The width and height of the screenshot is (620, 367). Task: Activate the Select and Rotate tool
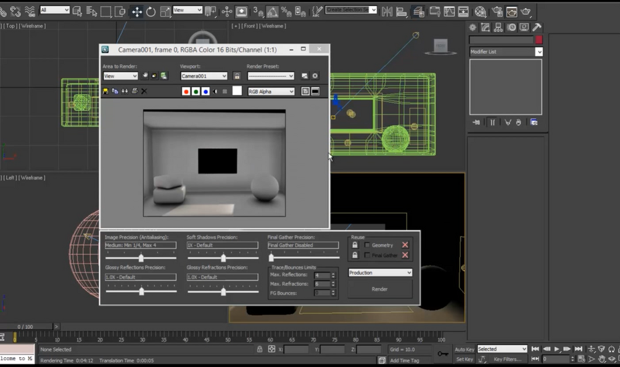point(151,12)
